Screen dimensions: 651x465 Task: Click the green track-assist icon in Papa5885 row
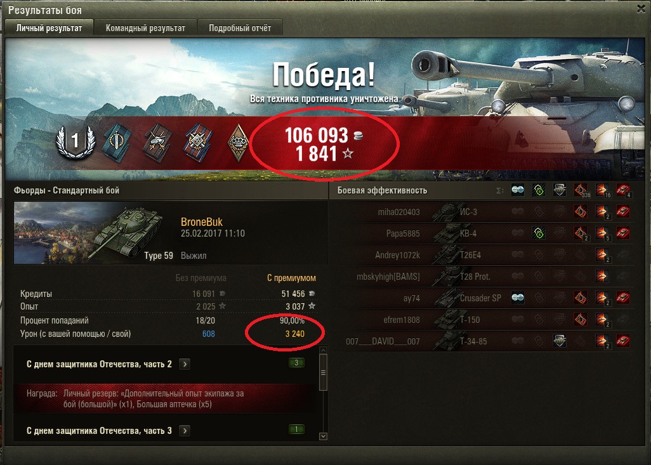point(539,233)
